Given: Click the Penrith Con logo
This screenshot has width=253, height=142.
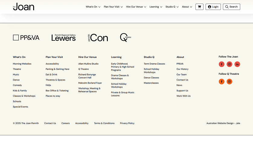Looking at the screenshot, I should [x=98, y=38].
